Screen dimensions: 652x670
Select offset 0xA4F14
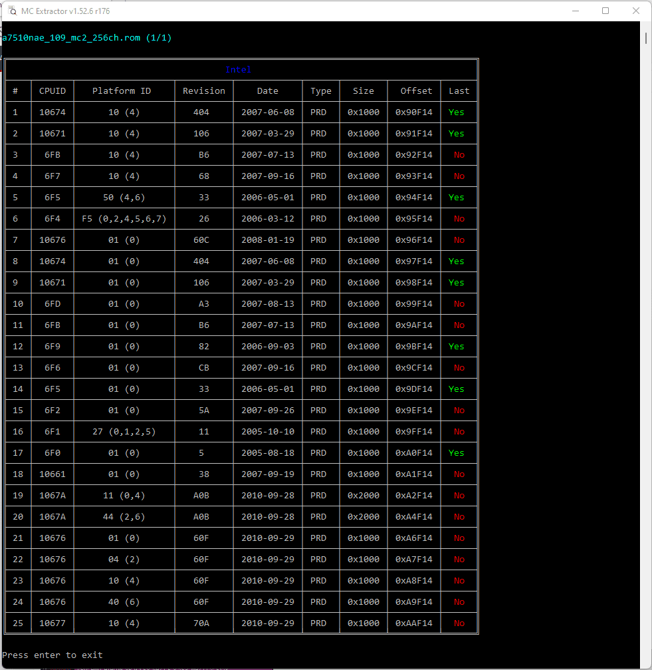point(413,517)
